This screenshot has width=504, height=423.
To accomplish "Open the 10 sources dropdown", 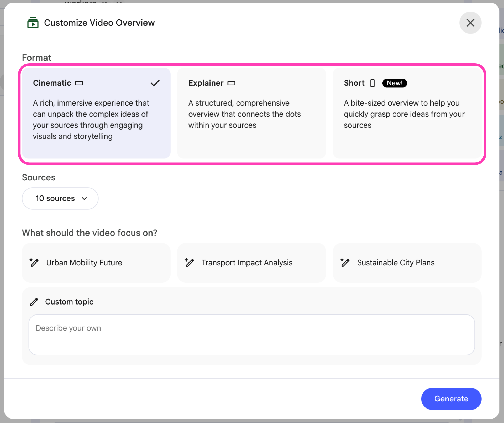I will click(x=60, y=198).
